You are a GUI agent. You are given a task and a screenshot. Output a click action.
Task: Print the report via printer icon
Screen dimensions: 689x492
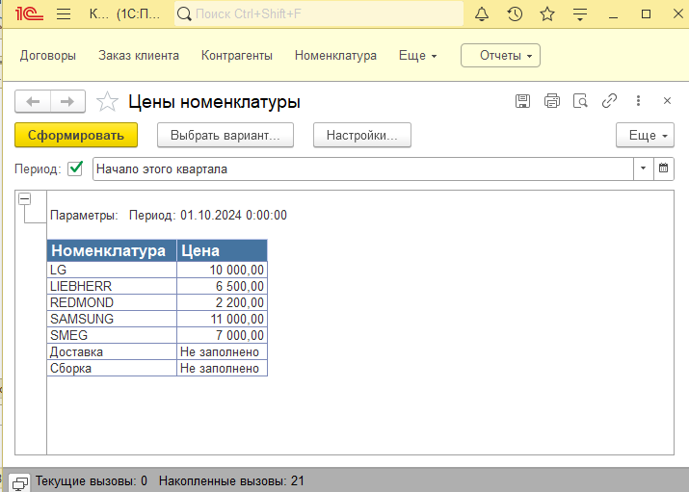click(552, 101)
